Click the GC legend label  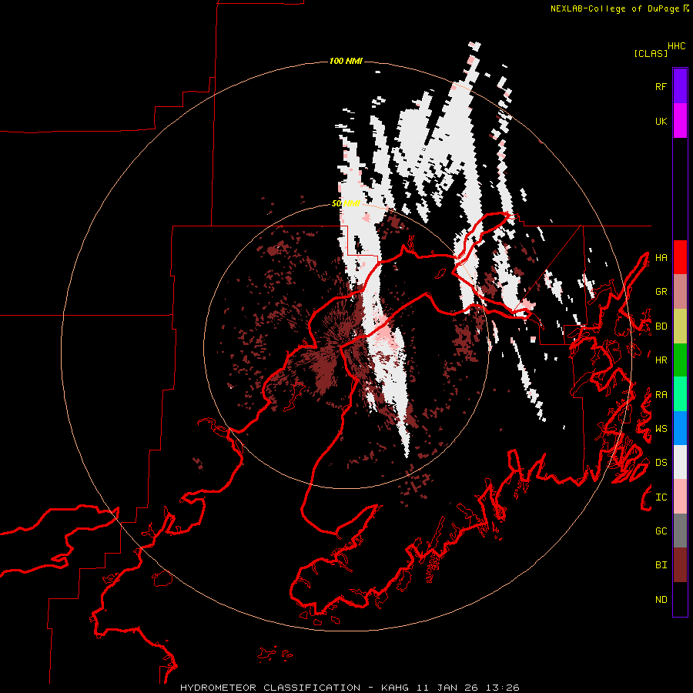coord(661,531)
